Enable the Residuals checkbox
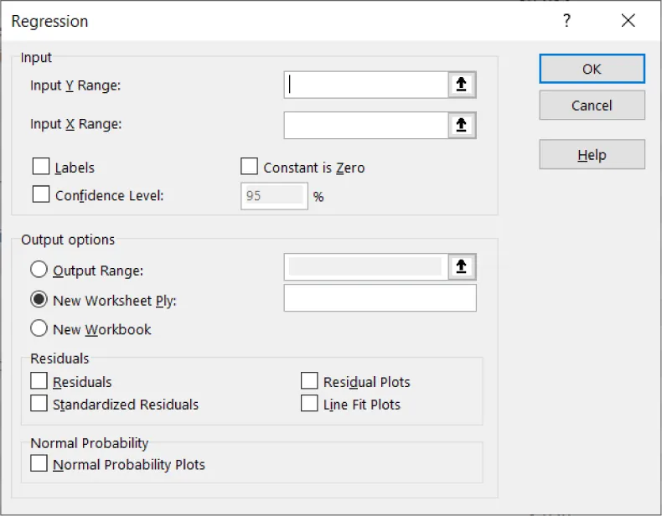This screenshot has height=516, width=662. [39, 381]
